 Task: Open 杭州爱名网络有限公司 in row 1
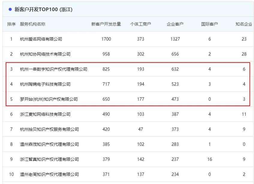41,39
